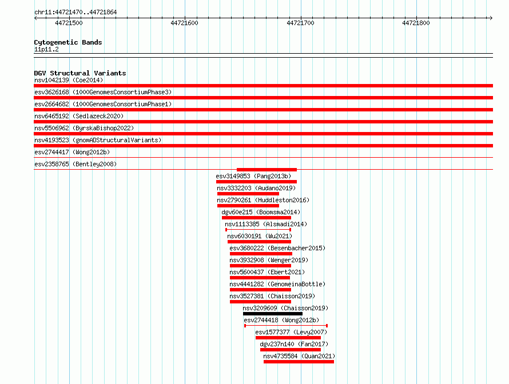
Task: Click nsv3332203 (Audano2019) label
Action: [256, 188]
